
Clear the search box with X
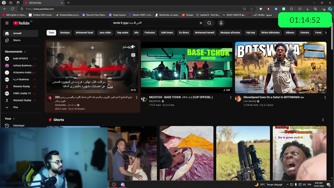(x=201, y=23)
